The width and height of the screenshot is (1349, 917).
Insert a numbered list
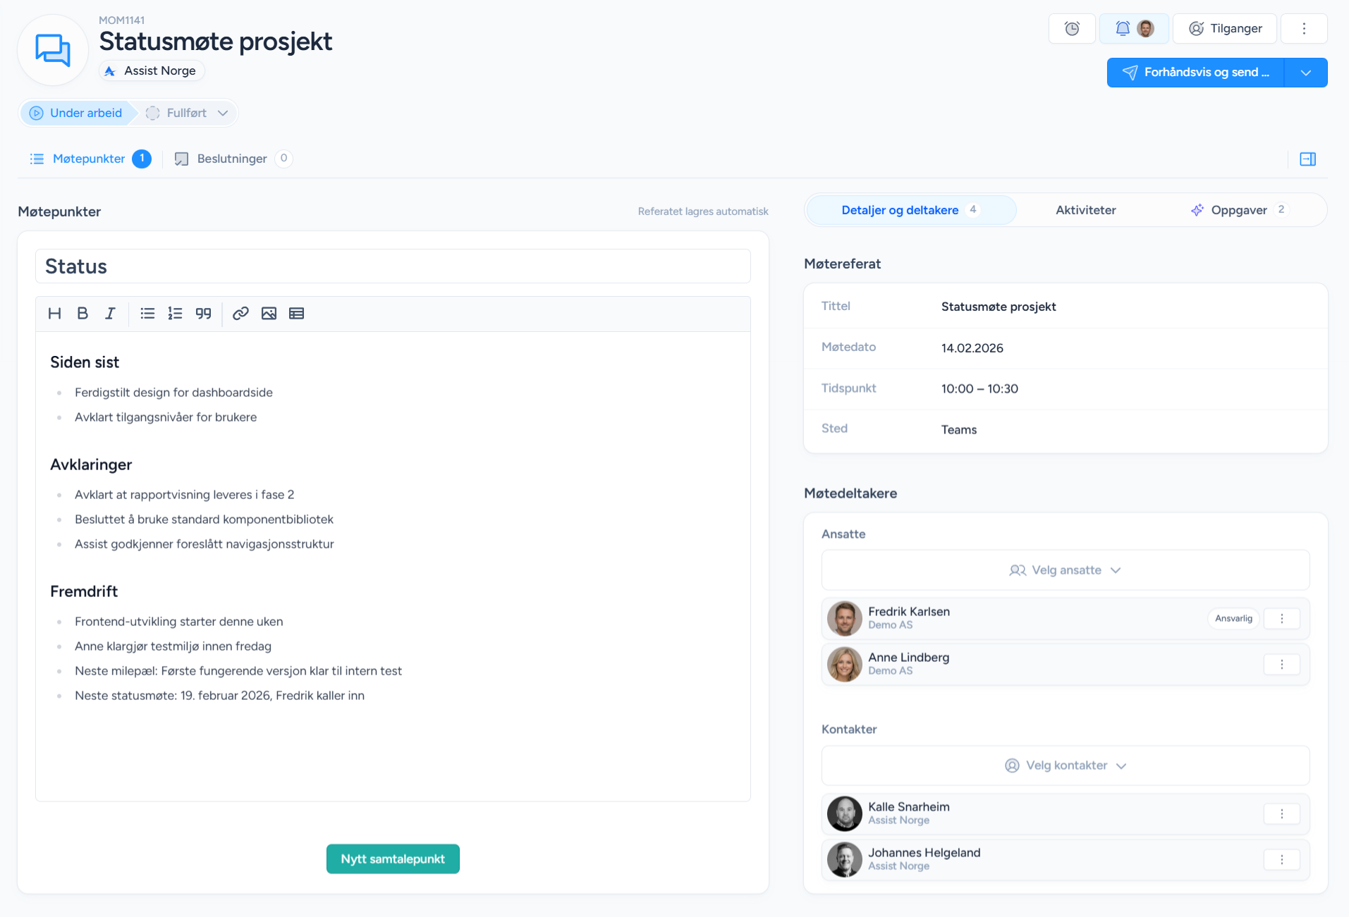[x=175, y=314]
